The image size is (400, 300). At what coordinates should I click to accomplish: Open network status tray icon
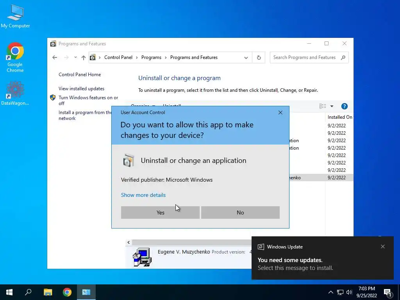pyautogui.click(x=340, y=292)
